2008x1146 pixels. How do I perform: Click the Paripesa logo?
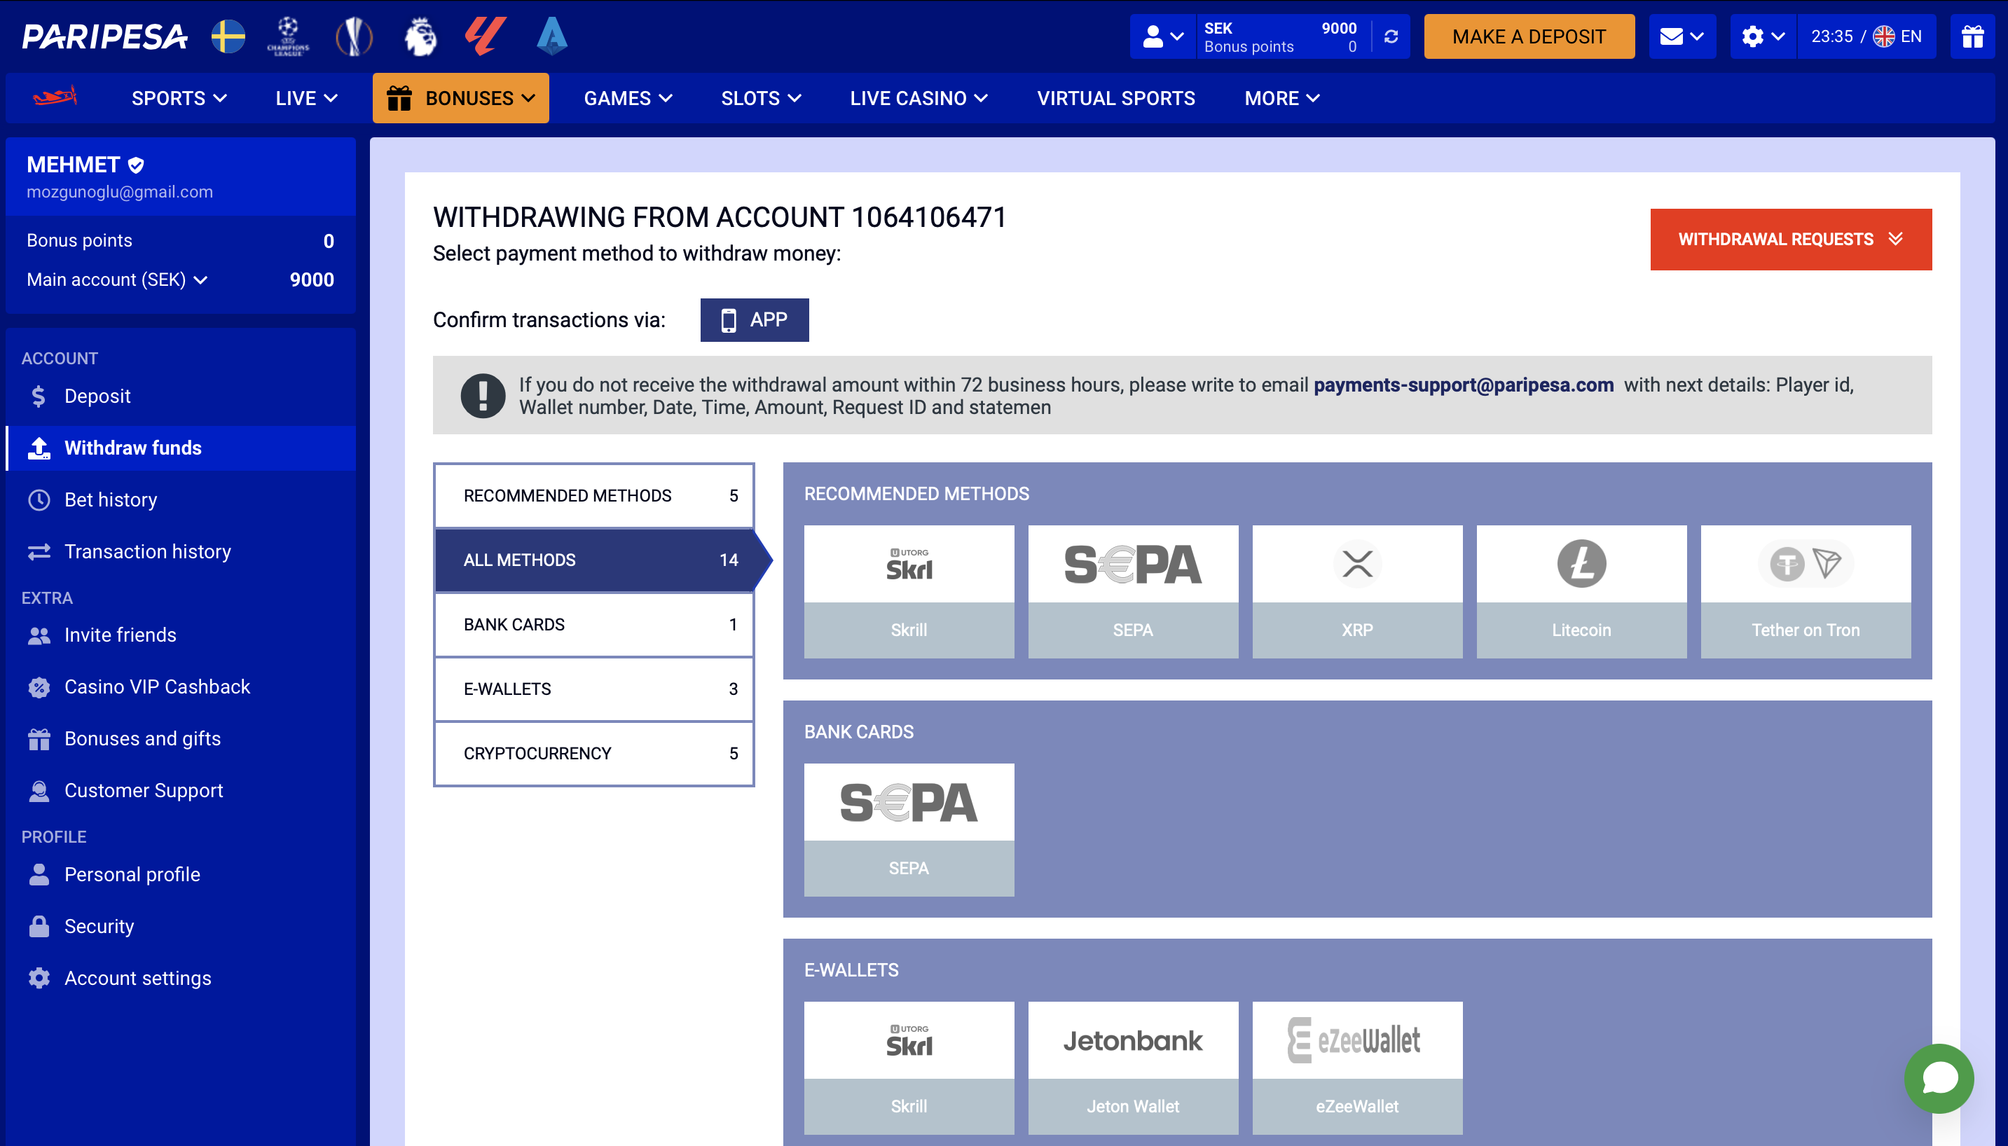[104, 36]
